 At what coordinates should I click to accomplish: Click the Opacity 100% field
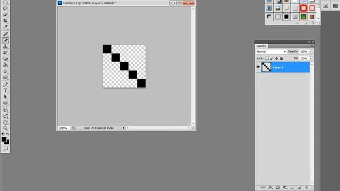click(x=304, y=51)
